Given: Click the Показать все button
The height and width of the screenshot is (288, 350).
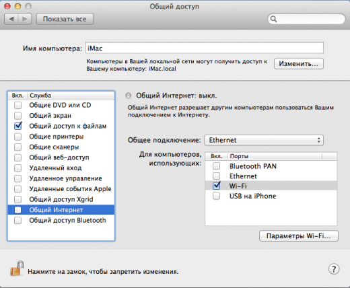Looking at the screenshot, I should pyautogui.click(x=65, y=19).
